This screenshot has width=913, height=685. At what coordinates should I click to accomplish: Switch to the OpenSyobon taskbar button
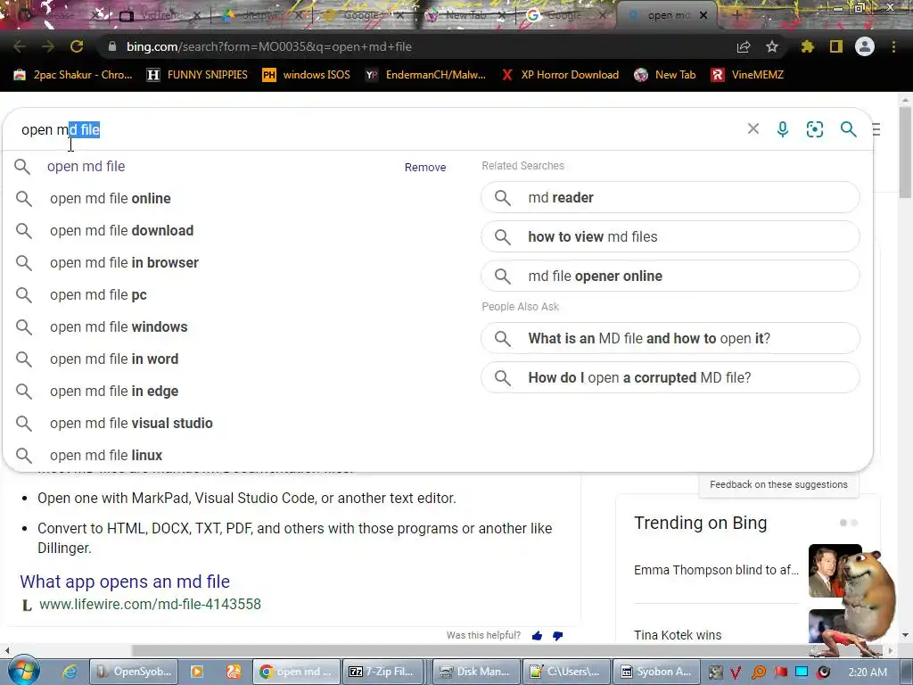tap(134, 672)
